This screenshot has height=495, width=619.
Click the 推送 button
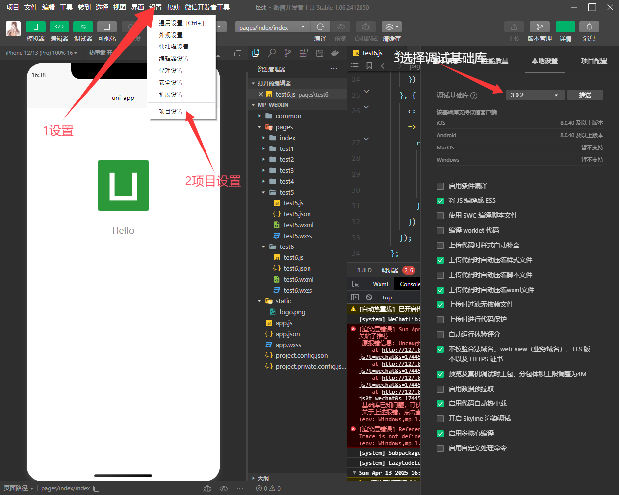[585, 95]
